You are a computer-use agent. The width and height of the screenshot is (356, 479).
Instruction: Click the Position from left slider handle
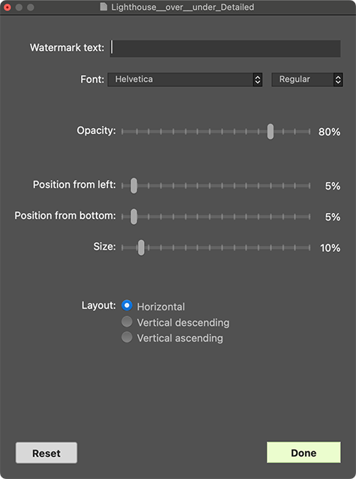133,186
